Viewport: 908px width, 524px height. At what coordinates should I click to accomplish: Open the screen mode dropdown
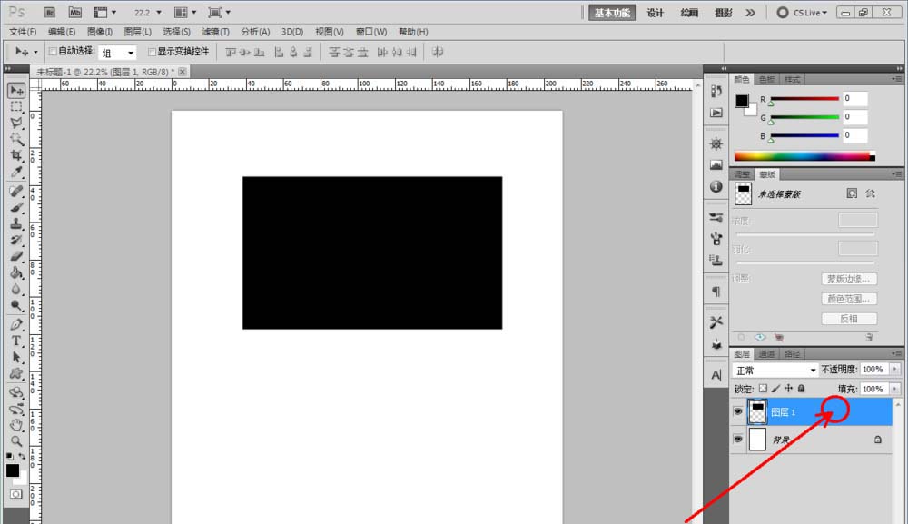[x=220, y=12]
